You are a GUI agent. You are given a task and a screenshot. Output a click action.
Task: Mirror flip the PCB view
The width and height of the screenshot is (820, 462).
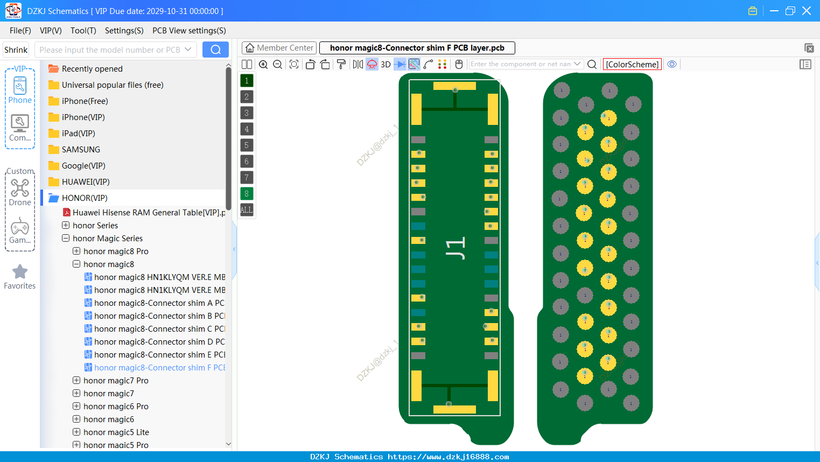point(358,64)
